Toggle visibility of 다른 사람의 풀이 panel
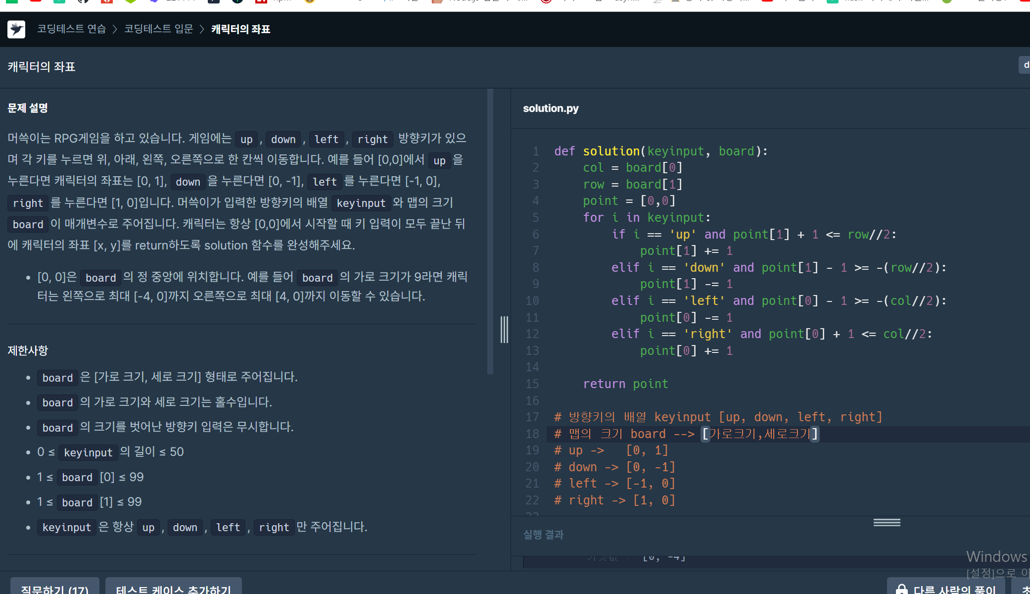Viewport: 1030px width, 594px height. pyautogui.click(x=955, y=588)
